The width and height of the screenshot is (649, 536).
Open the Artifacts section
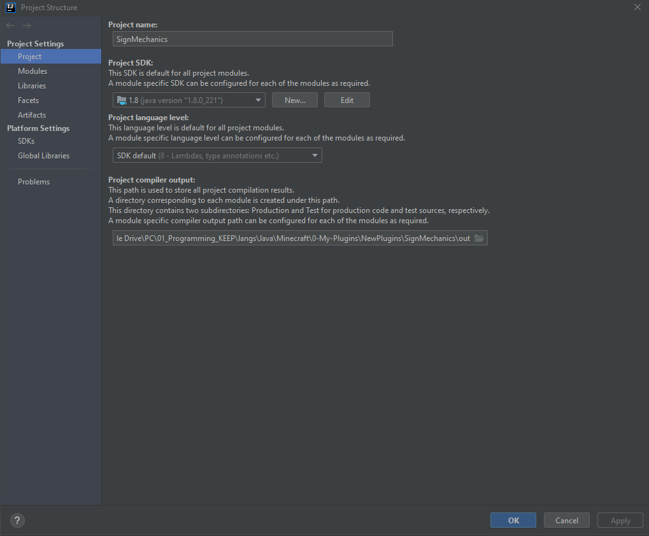[x=32, y=115]
